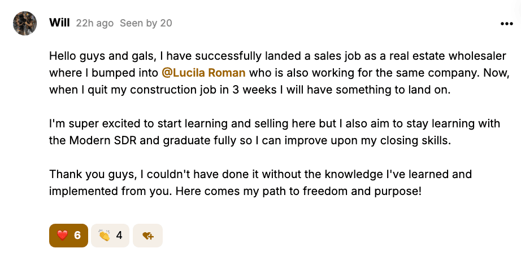
Task: Open the add reaction picker
Action: coord(147,236)
